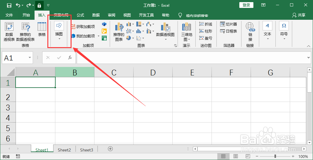This screenshot has width=313, height=160.
Task: Click inside the formula bar input
Action: [192, 57]
